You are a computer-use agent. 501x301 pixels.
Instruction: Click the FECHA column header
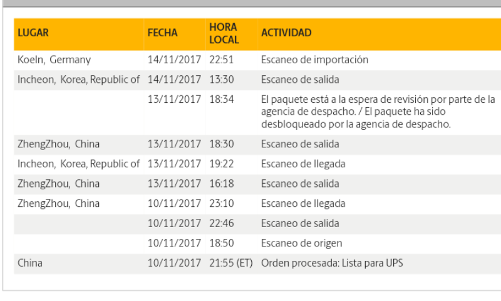coord(162,33)
